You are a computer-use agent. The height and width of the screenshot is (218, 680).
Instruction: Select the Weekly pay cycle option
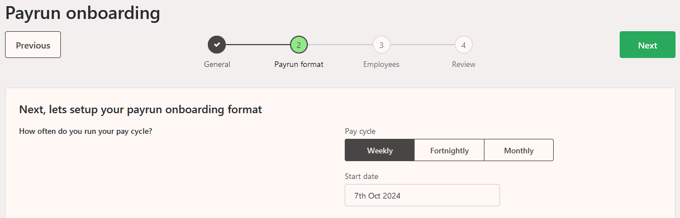[x=380, y=150]
